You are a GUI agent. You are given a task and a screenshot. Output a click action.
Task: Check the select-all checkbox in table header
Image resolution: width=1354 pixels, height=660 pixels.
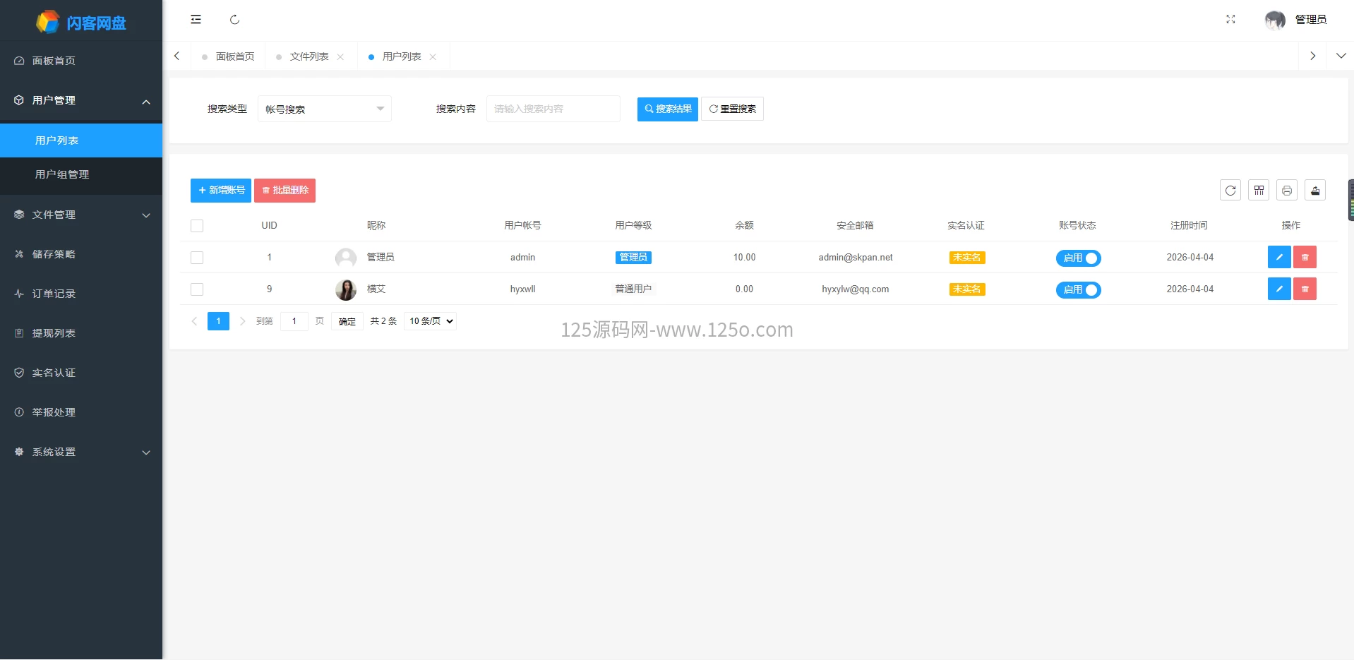pos(197,226)
